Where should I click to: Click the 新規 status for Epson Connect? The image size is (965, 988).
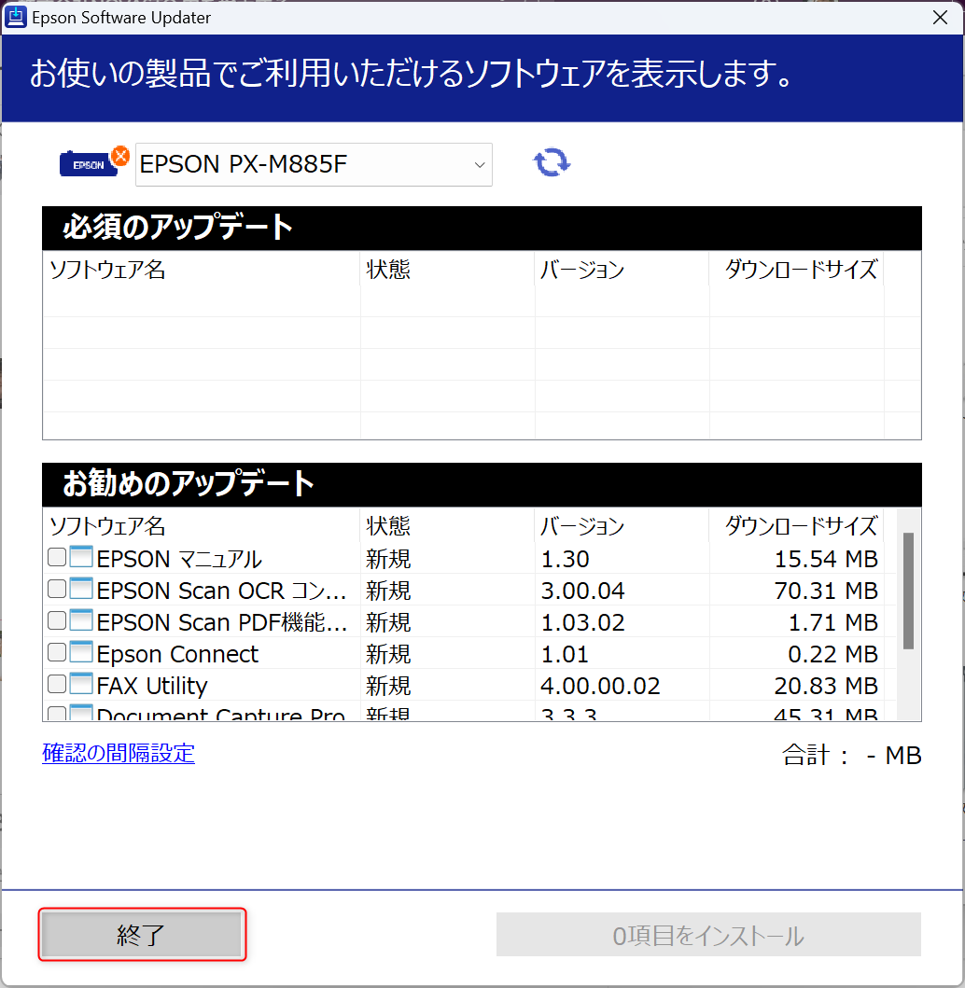[388, 654]
